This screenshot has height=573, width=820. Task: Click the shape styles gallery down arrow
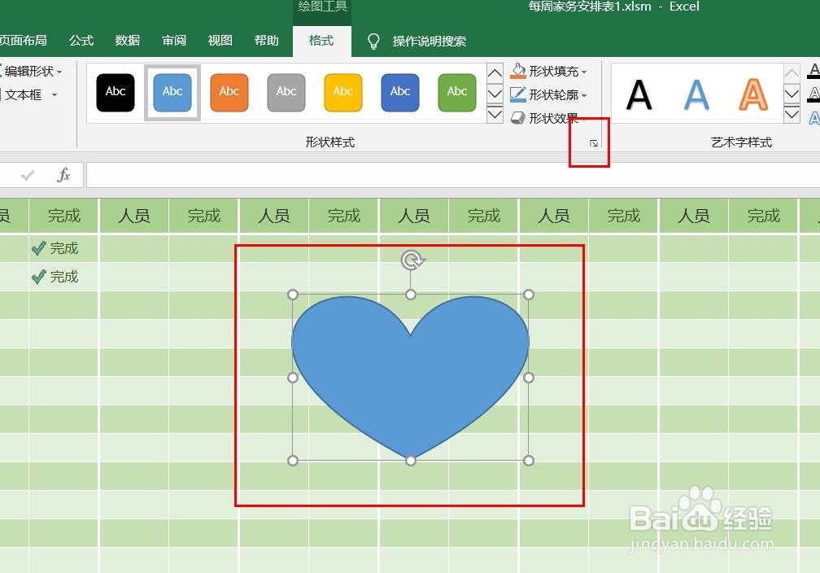click(x=495, y=95)
